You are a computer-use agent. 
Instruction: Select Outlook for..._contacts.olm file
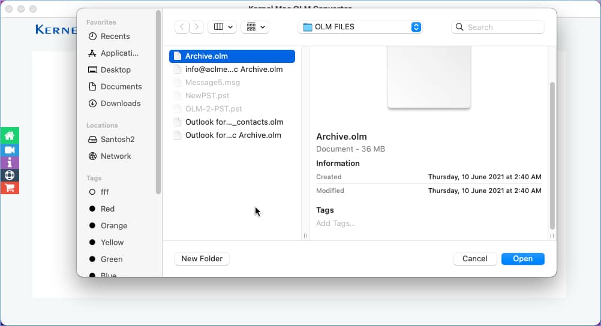click(x=232, y=122)
